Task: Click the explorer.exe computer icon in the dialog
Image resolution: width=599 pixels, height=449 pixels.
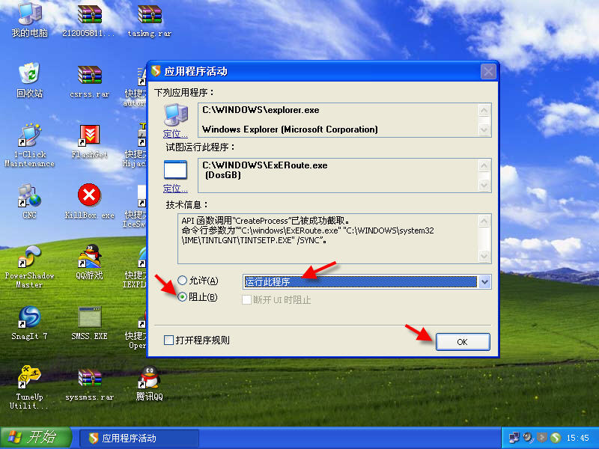Action: (x=176, y=115)
